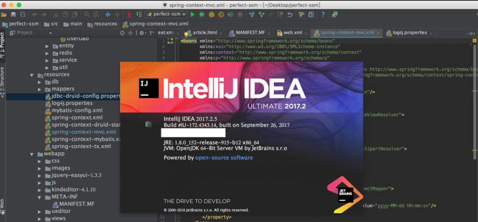The height and width of the screenshot is (222, 478).
Task: Click the copy-info icon in About dialog
Action: click(x=148, y=124)
